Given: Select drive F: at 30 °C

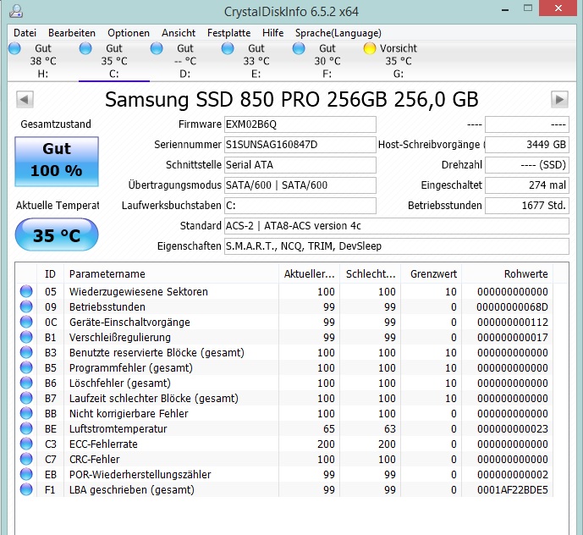Looking at the screenshot, I should [x=327, y=61].
